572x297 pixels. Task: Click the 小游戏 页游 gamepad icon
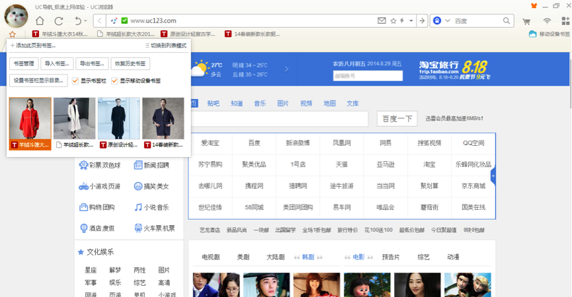pyautogui.click(x=83, y=186)
